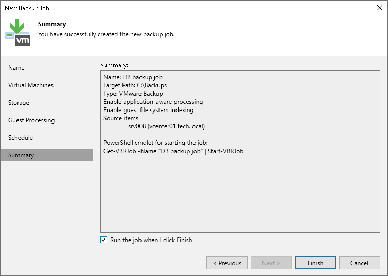Click the Previous button
This screenshot has height=276, width=388.
coord(227,263)
